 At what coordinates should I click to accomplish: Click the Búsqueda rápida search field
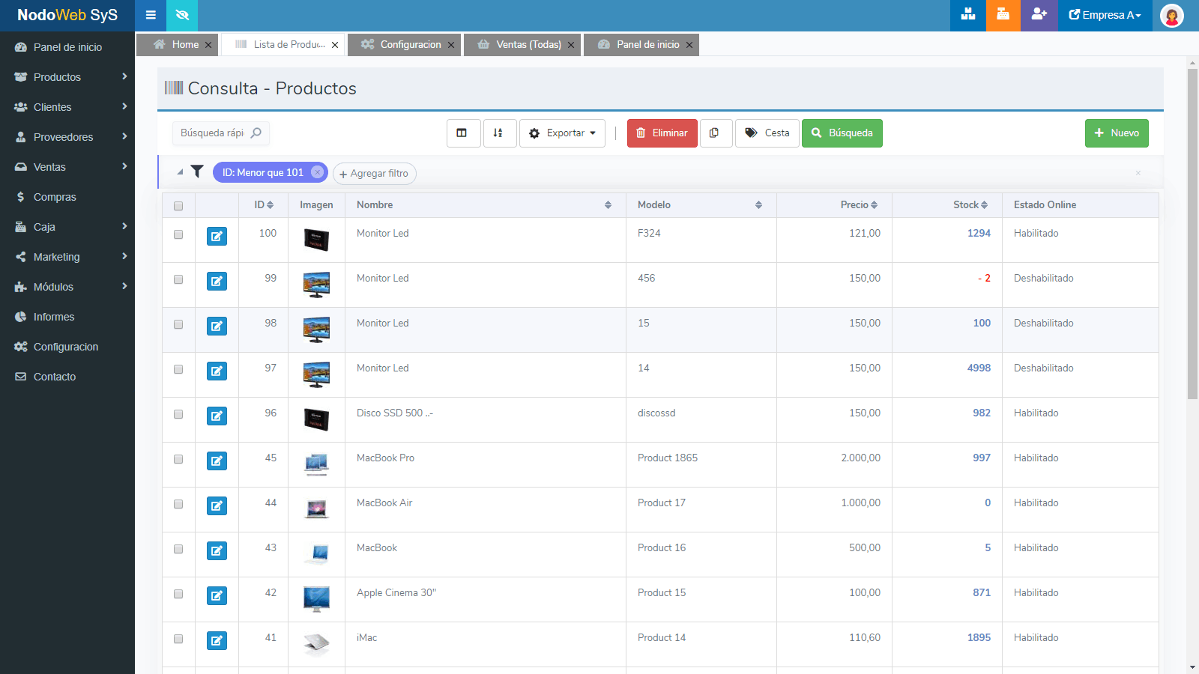click(x=214, y=133)
